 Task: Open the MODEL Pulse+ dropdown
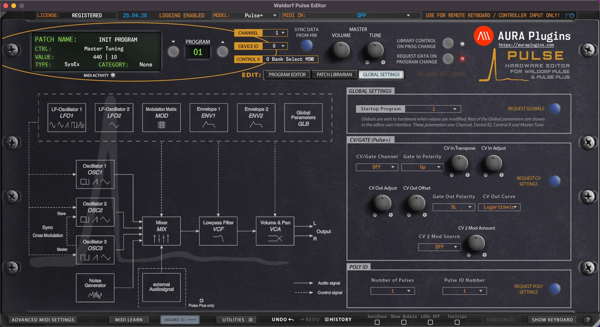coord(246,16)
